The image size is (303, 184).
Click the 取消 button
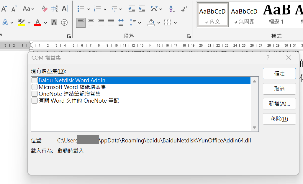click(279, 89)
